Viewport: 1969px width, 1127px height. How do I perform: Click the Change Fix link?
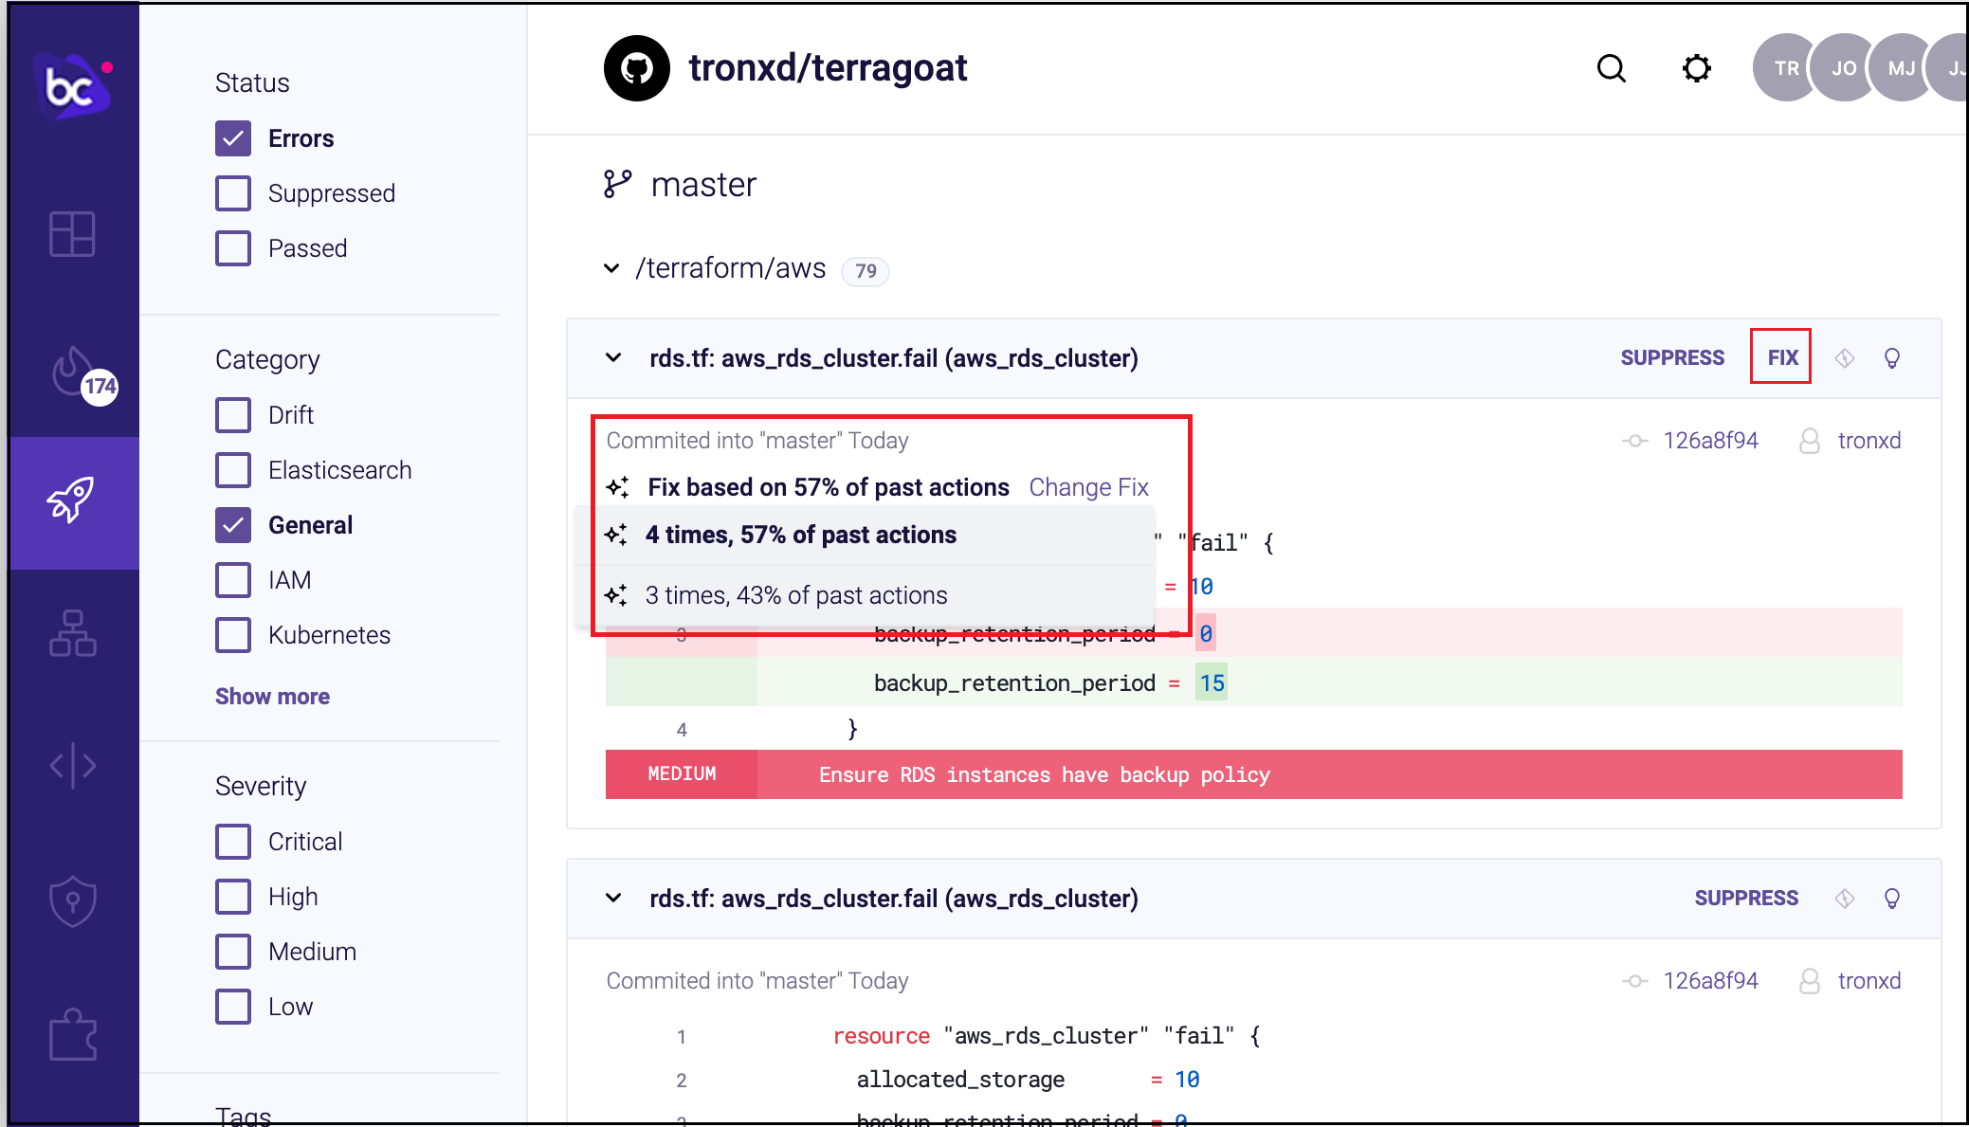tap(1088, 487)
